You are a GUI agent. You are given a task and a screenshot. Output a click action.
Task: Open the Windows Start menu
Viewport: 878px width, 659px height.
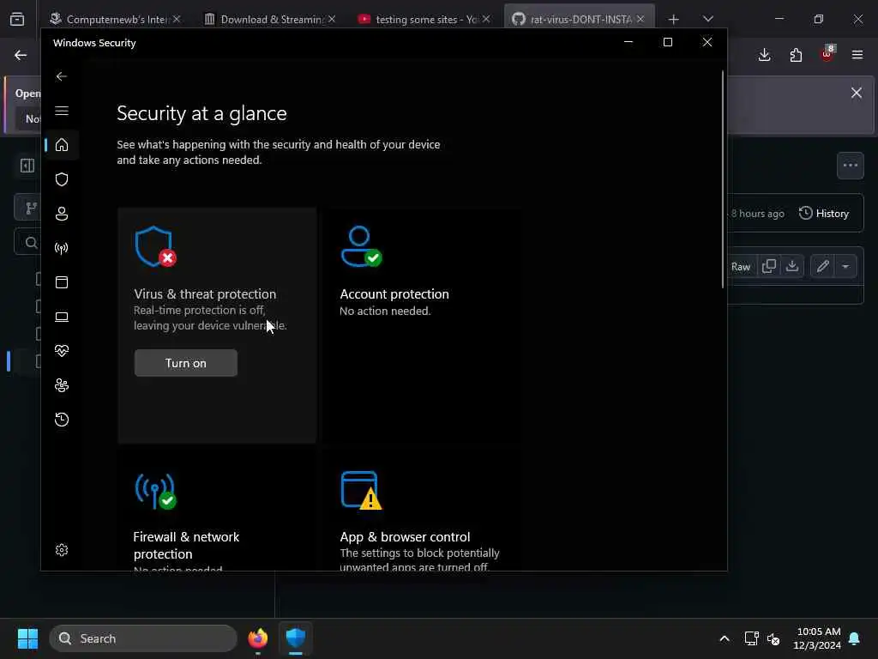pos(27,638)
